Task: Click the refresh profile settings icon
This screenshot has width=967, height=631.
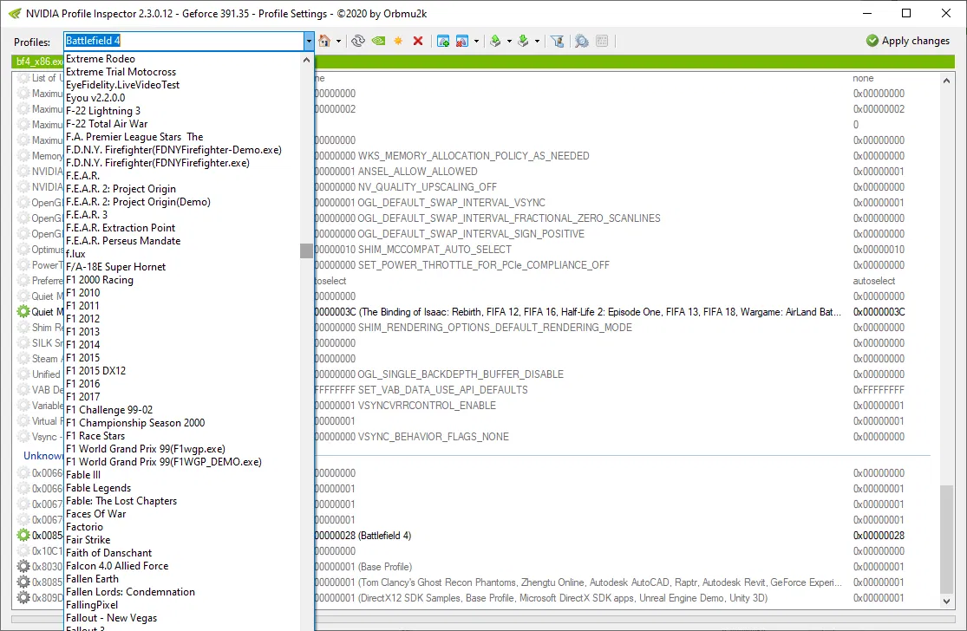Action: [x=357, y=42]
